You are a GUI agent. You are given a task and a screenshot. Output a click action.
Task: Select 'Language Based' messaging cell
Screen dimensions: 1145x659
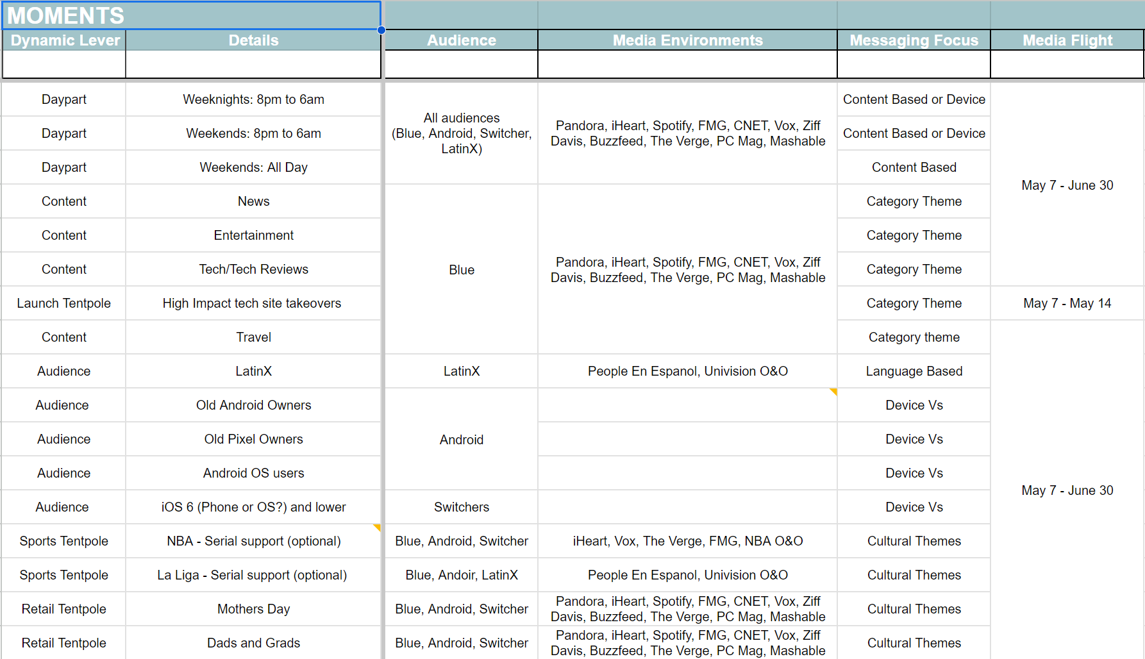914,371
